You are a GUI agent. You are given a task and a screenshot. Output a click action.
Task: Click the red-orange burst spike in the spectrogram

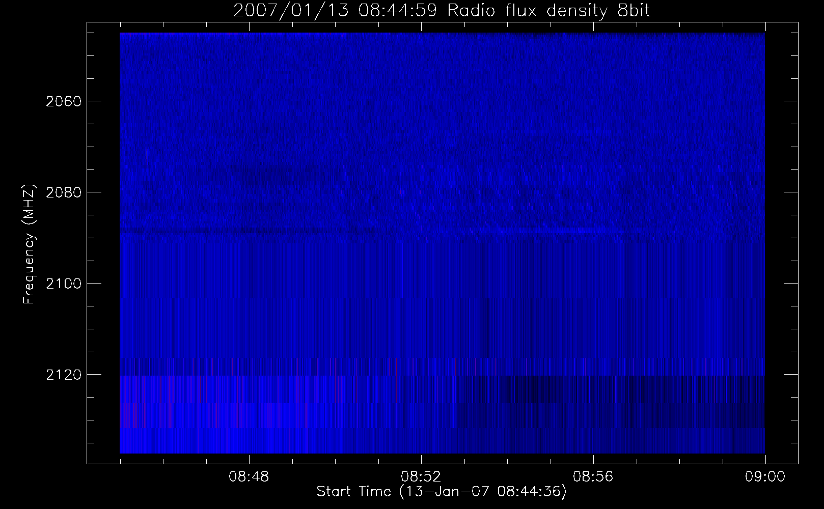[x=147, y=158]
